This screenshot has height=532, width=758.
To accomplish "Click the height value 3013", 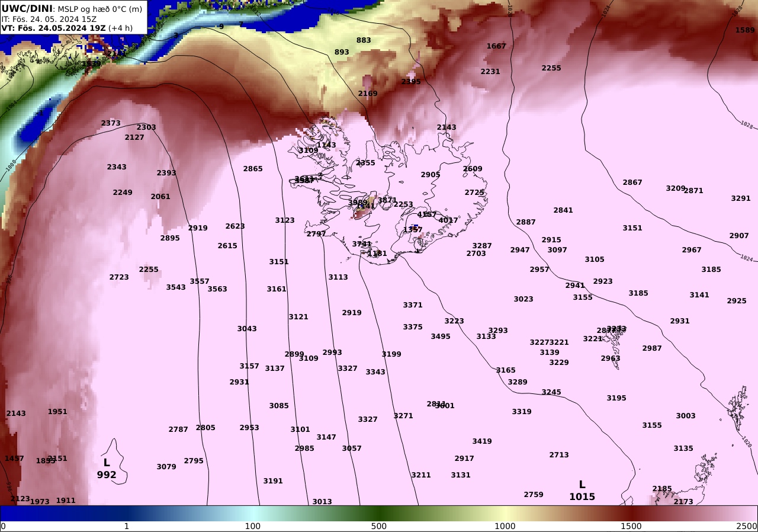I will click(x=322, y=502).
